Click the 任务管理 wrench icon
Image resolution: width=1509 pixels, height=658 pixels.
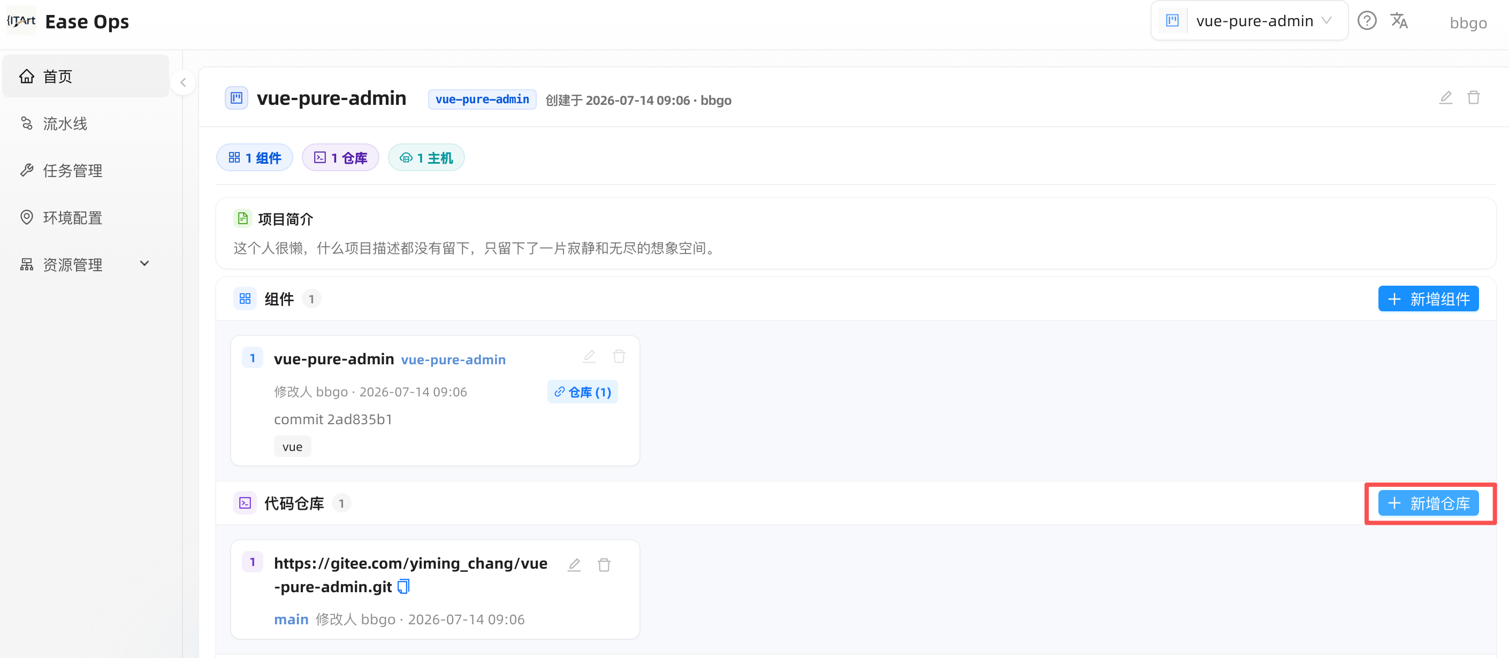coord(26,170)
